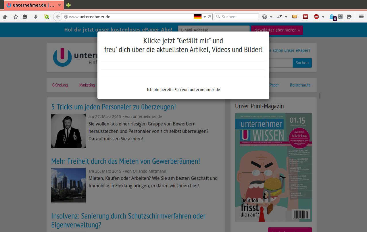The height and width of the screenshot is (232, 367).
Task: Open 'Mehr Freiheit durch das Mieten von Gewerberäumen!'
Action: [x=126, y=161]
